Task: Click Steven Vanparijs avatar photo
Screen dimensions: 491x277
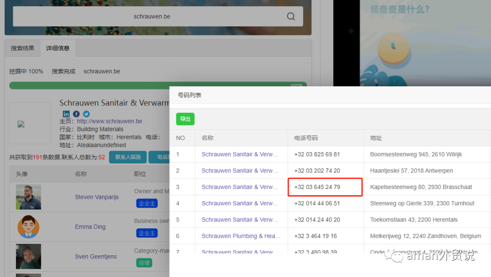Action: tap(29, 197)
